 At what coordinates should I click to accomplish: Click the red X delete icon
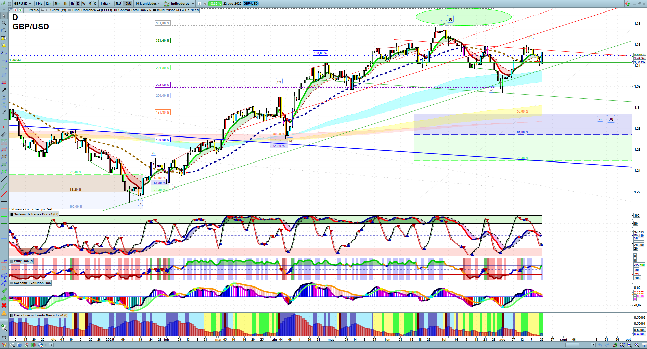click(4, 305)
